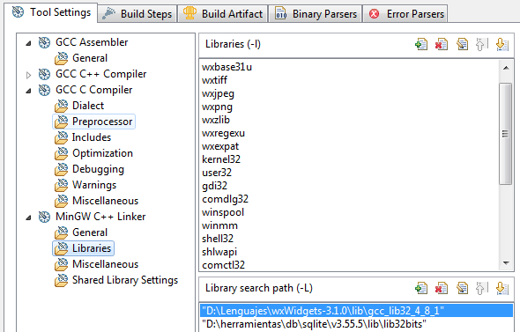Select the winspool library entry
This screenshot has width=520, height=332.
tap(223, 212)
